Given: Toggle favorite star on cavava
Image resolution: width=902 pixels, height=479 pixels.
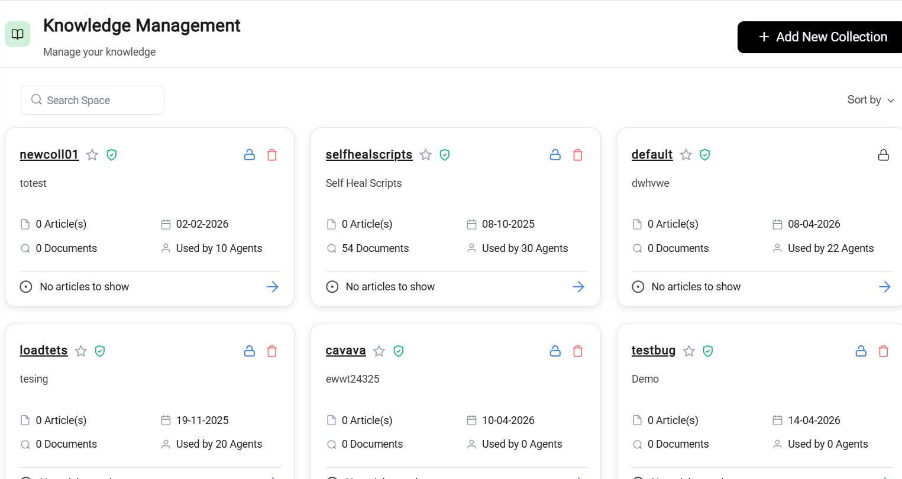Looking at the screenshot, I should pos(379,351).
